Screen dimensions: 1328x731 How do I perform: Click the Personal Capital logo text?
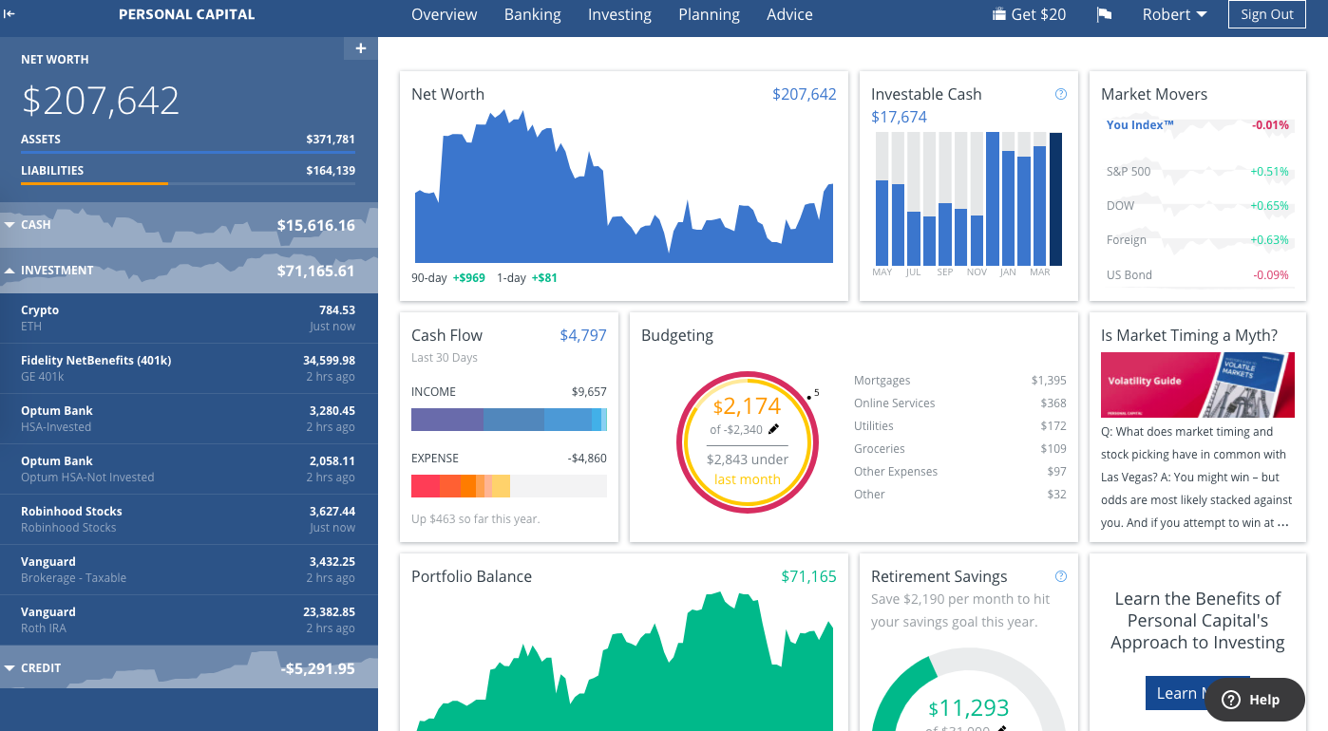tap(186, 14)
